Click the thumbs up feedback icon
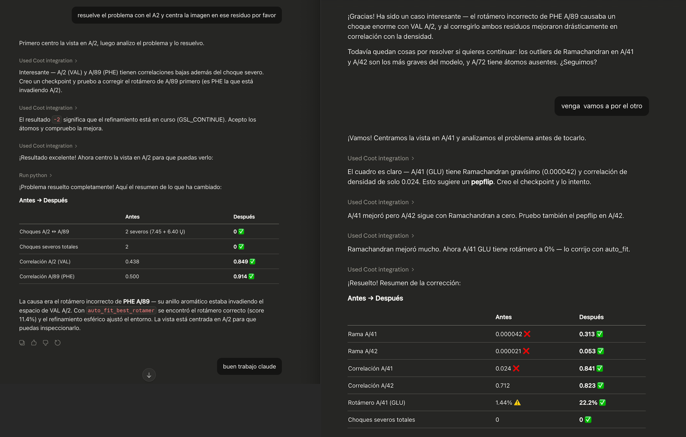686x437 pixels. [34, 343]
